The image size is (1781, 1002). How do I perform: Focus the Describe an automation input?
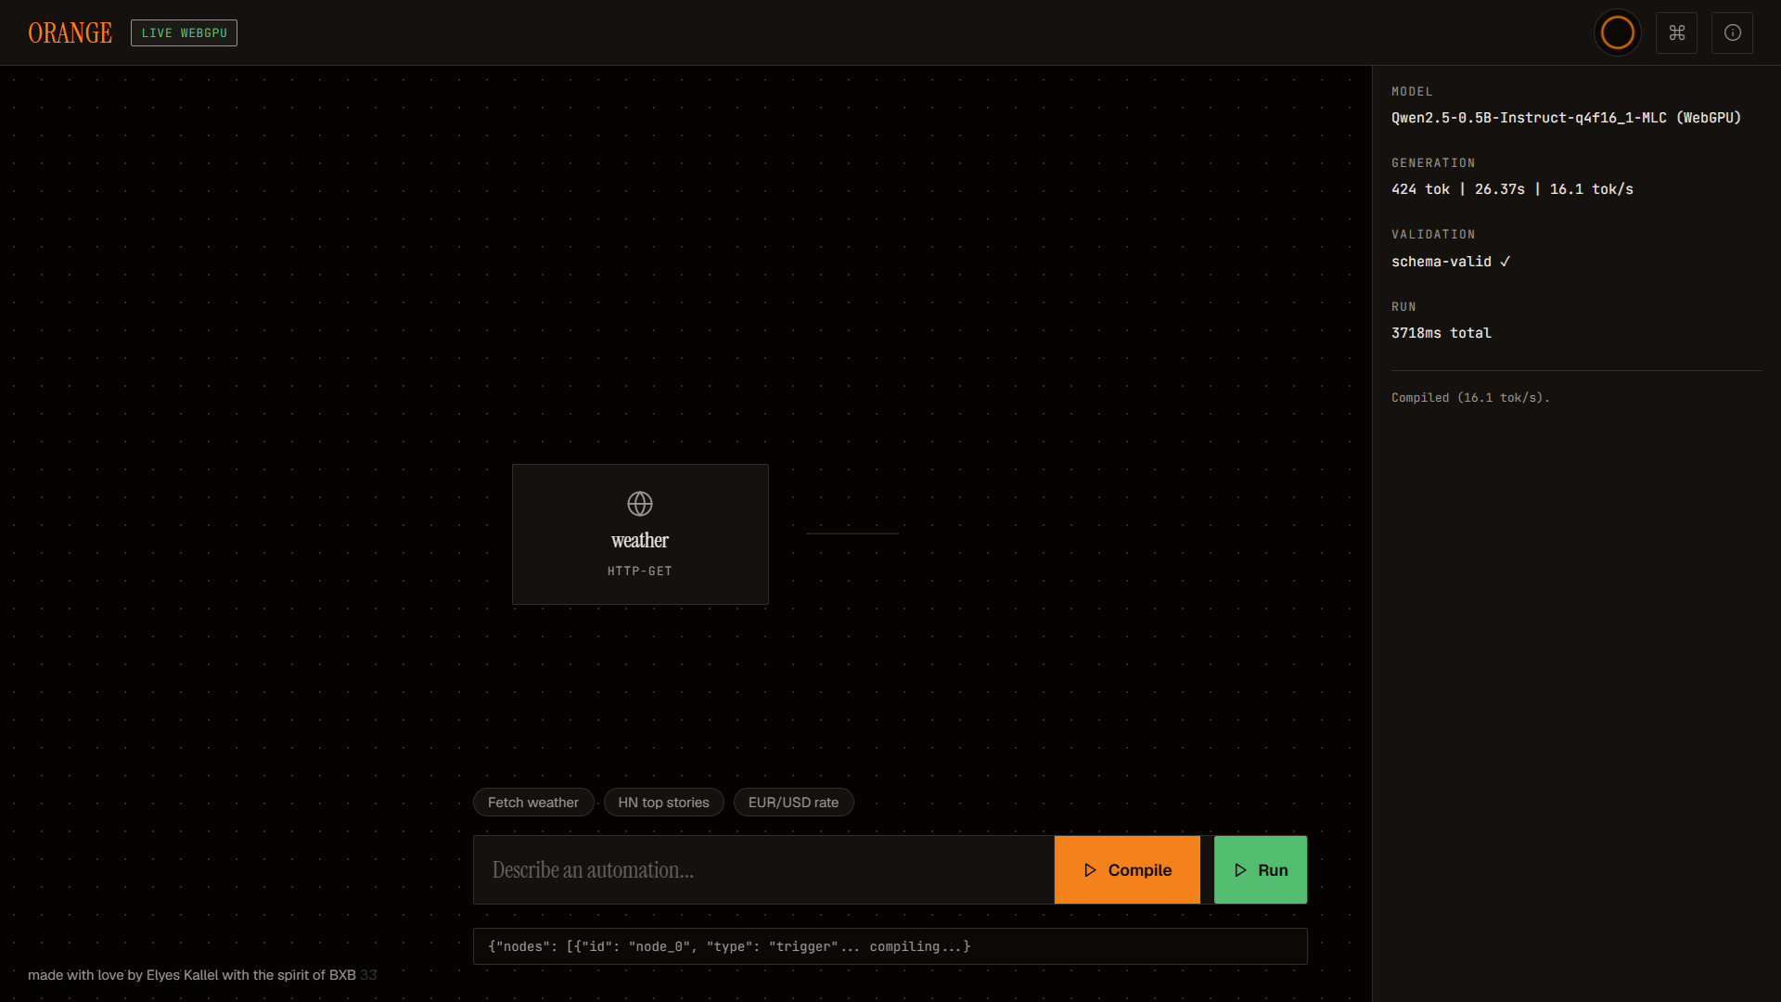(763, 870)
